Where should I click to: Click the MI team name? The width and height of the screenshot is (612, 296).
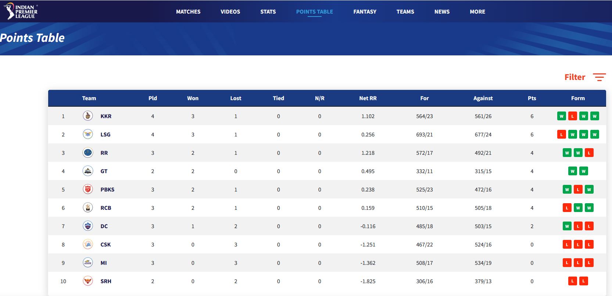click(x=104, y=263)
